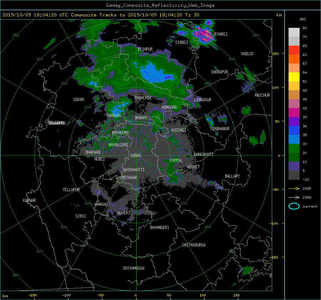
Task: Click the BAGALKOT town label
Action: point(143,98)
